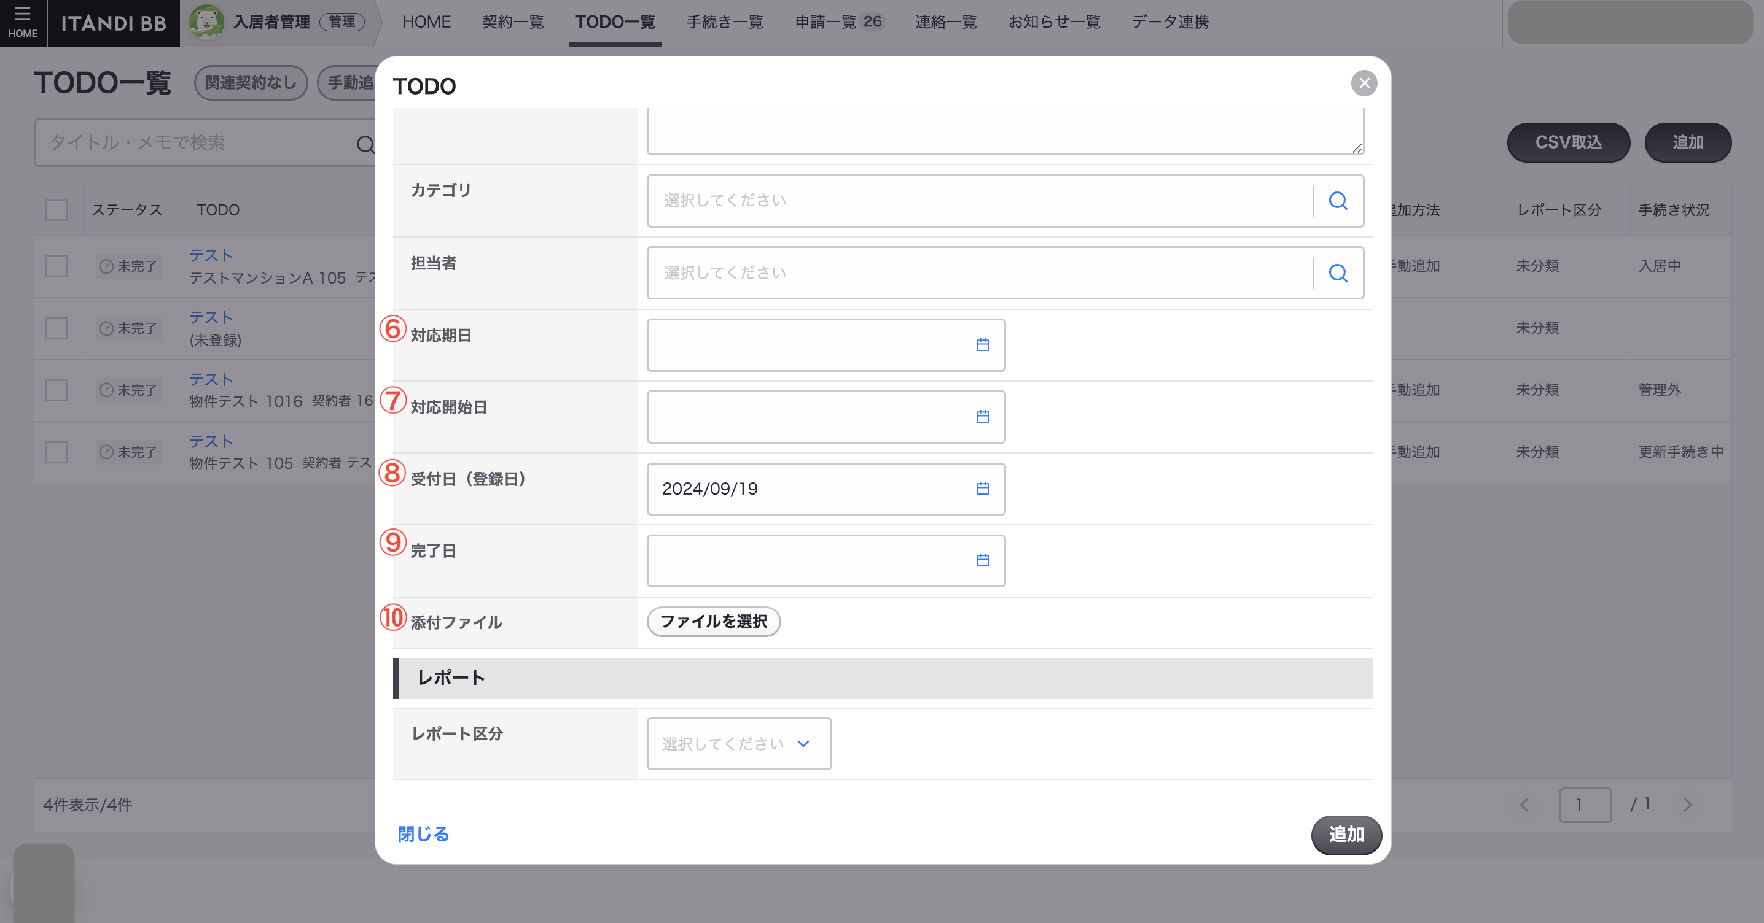
Task: Click the memo textarea at dialog top
Action: click(1005, 131)
